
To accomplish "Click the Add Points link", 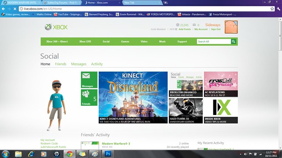I will (185, 29).
